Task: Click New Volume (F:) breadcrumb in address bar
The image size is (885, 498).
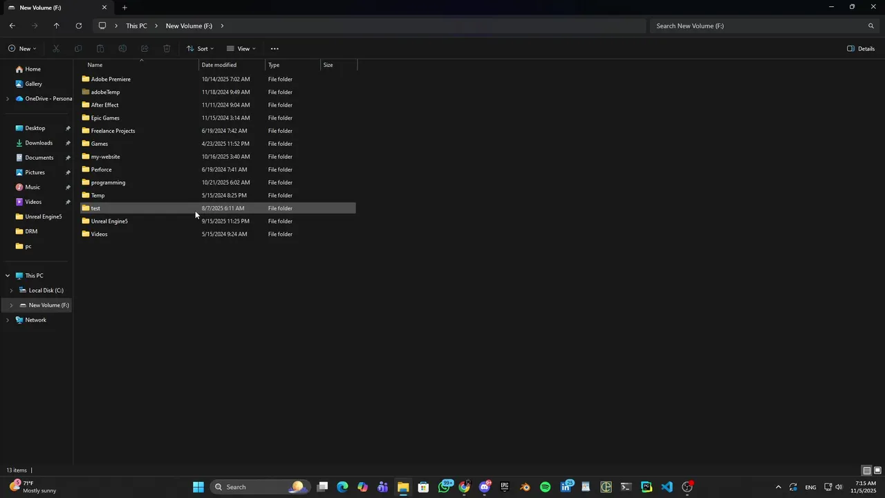Action: [189, 26]
